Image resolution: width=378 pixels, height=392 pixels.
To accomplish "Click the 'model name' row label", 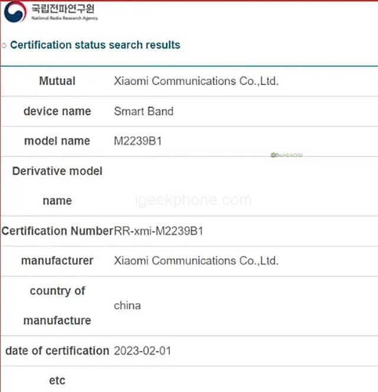I will 57,141.
